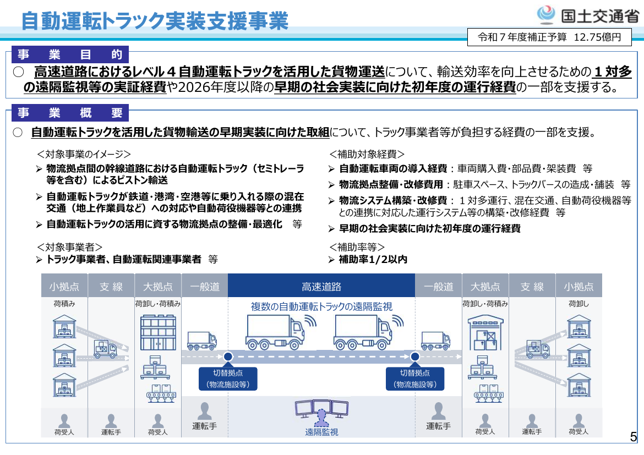Click the <対象事業のイメージ> heading

pos(84,154)
